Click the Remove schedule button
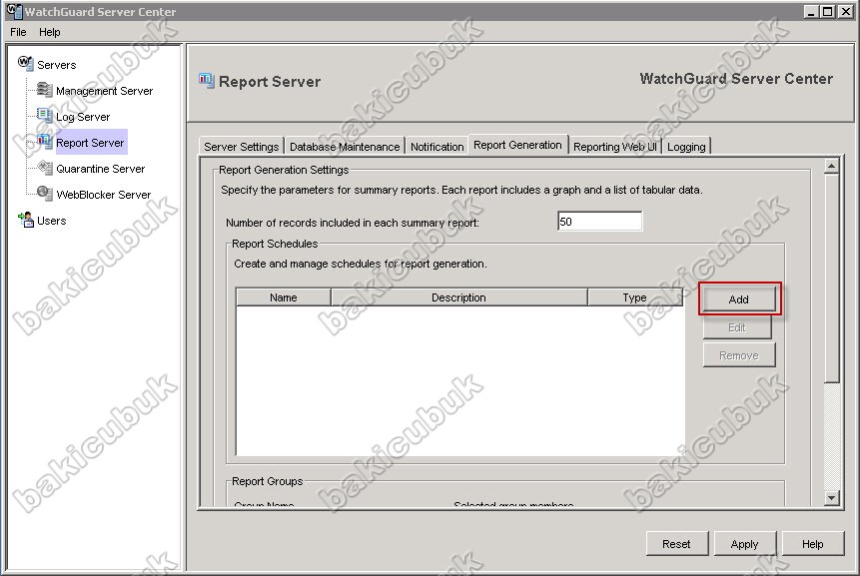Image resolution: width=860 pixels, height=576 pixels. coord(739,355)
